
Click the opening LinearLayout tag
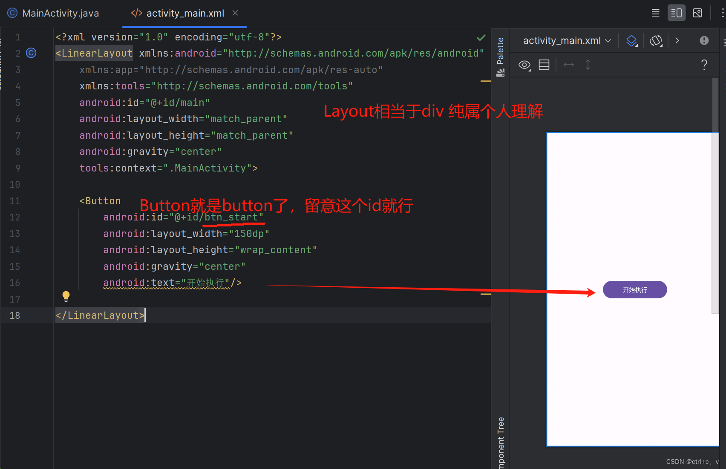click(94, 53)
